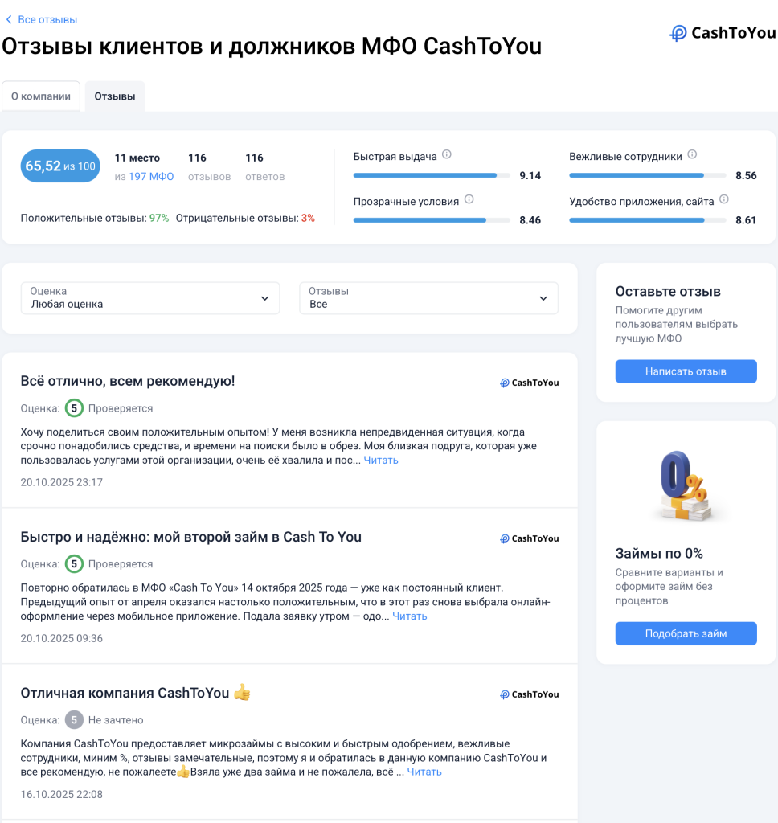Click chevron arrow in Любая оценка selector
Image resolution: width=778 pixels, height=823 pixels.
[264, 298]
